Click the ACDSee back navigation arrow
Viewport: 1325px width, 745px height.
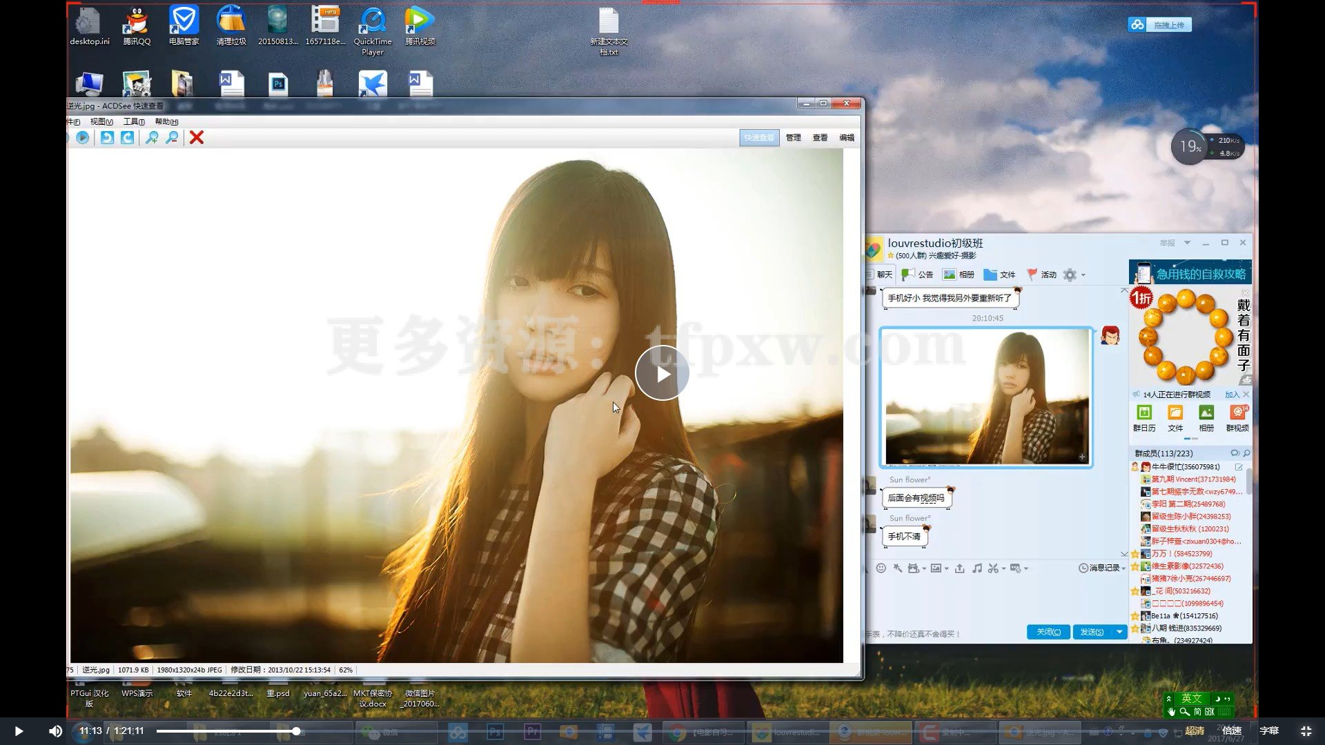pyautogui.click(x=106, y=137)
